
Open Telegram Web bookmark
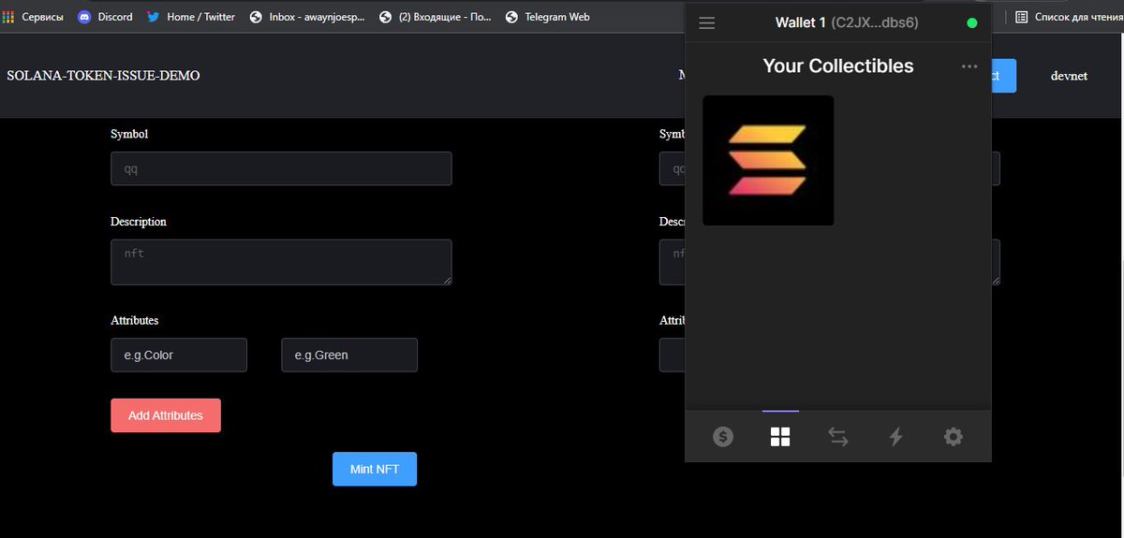[x=547, y=17]
